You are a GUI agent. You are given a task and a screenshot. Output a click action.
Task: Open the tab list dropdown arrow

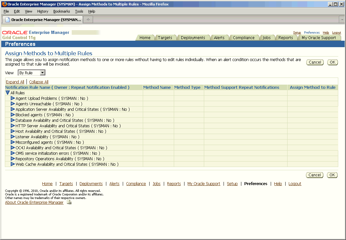tap(342, 20)
